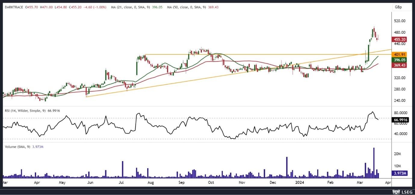Click the Jul label on the time axis
Image resolution: width=415 pixels, height=195 pixels.
coord(121,182)
